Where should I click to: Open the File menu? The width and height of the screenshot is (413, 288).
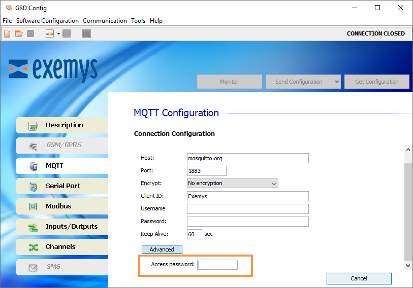[7, 21]
